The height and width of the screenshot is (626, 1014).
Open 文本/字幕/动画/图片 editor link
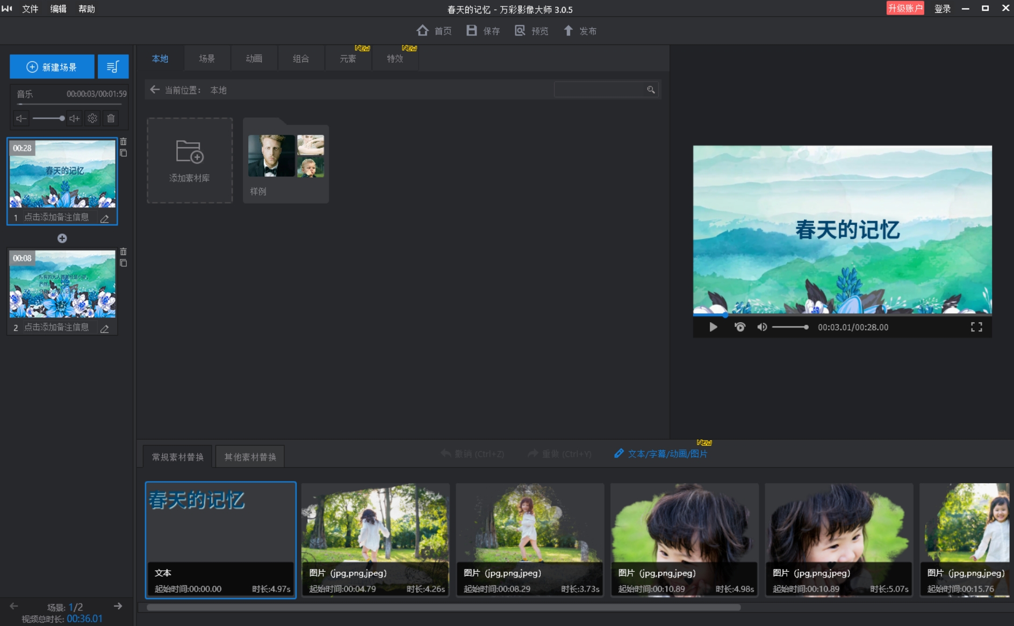pyautogui.click(x=661, y=454)
